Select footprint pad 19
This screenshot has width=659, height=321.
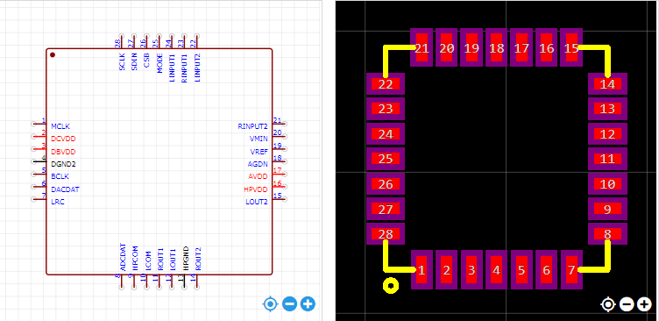tap(471, 47)
